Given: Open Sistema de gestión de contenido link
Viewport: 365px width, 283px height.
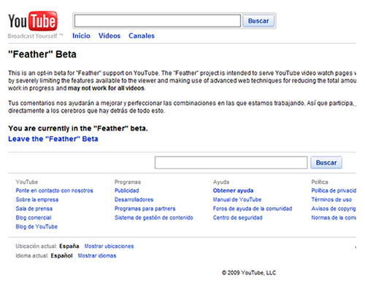Looking at the screenshot, I should coord(154,217).
